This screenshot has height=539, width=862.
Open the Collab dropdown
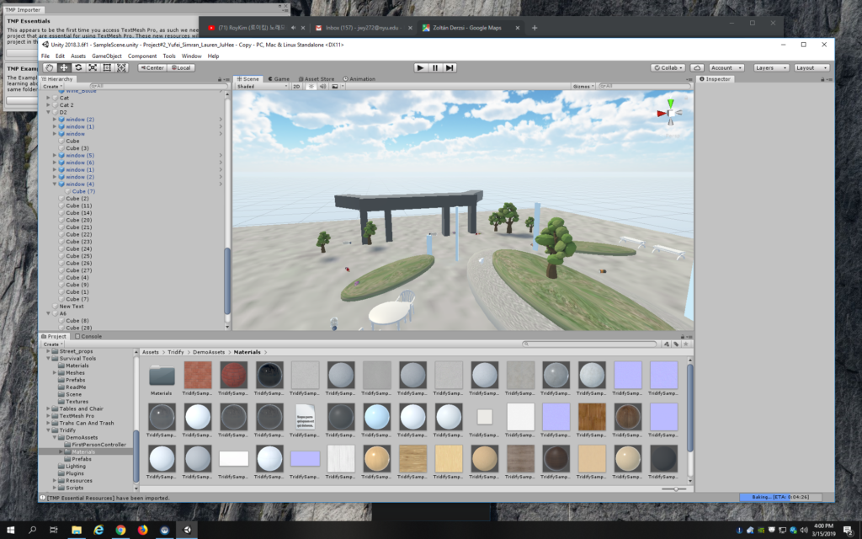[668, 67]
